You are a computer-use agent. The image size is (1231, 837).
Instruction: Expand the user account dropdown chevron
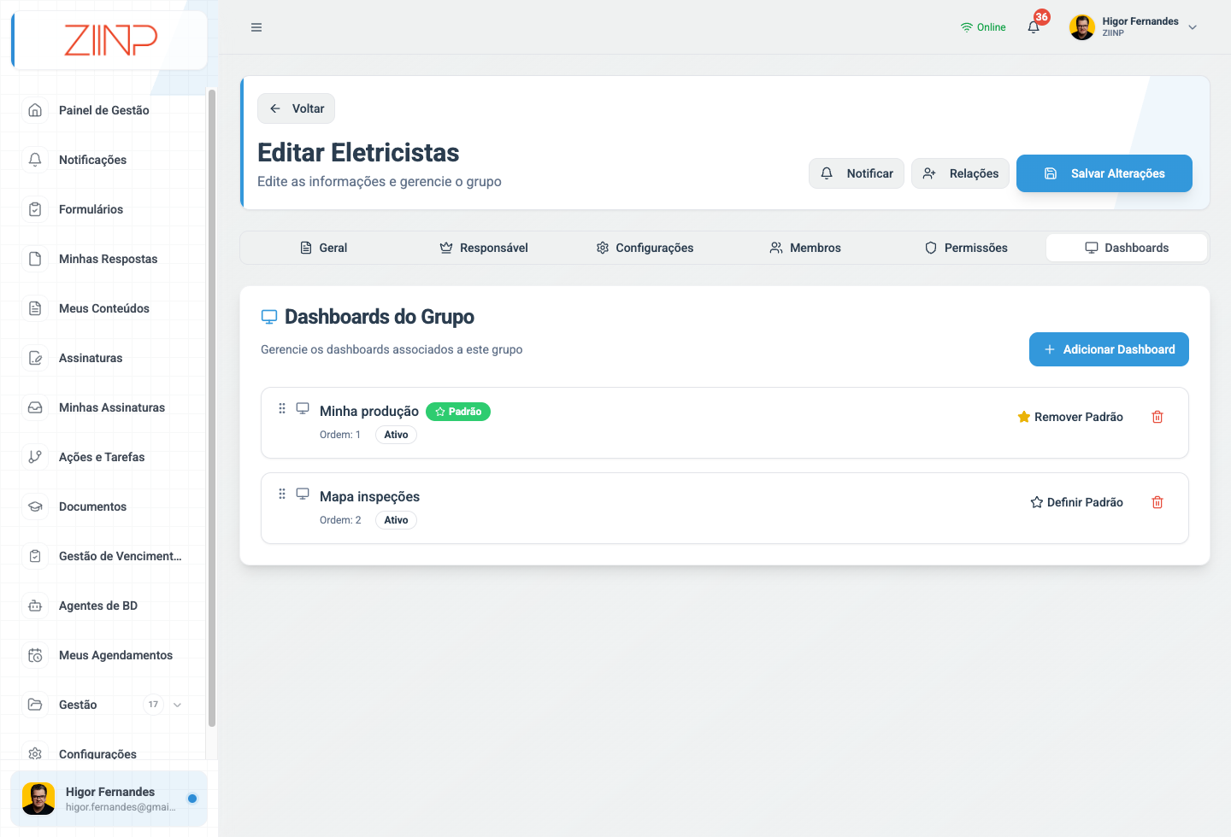1193,27
